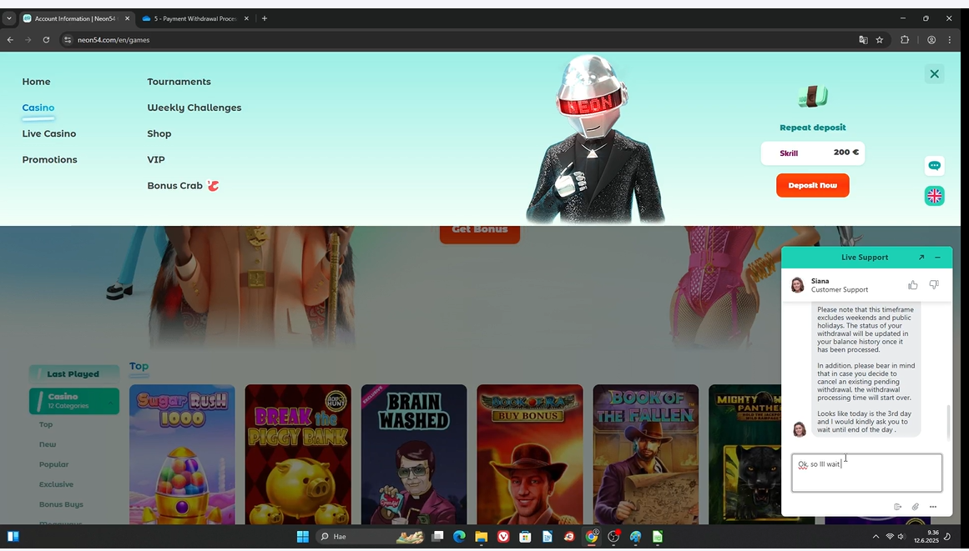
Task: Open the Book of Ra Buy Bonus game
Action: coord(530,454)
